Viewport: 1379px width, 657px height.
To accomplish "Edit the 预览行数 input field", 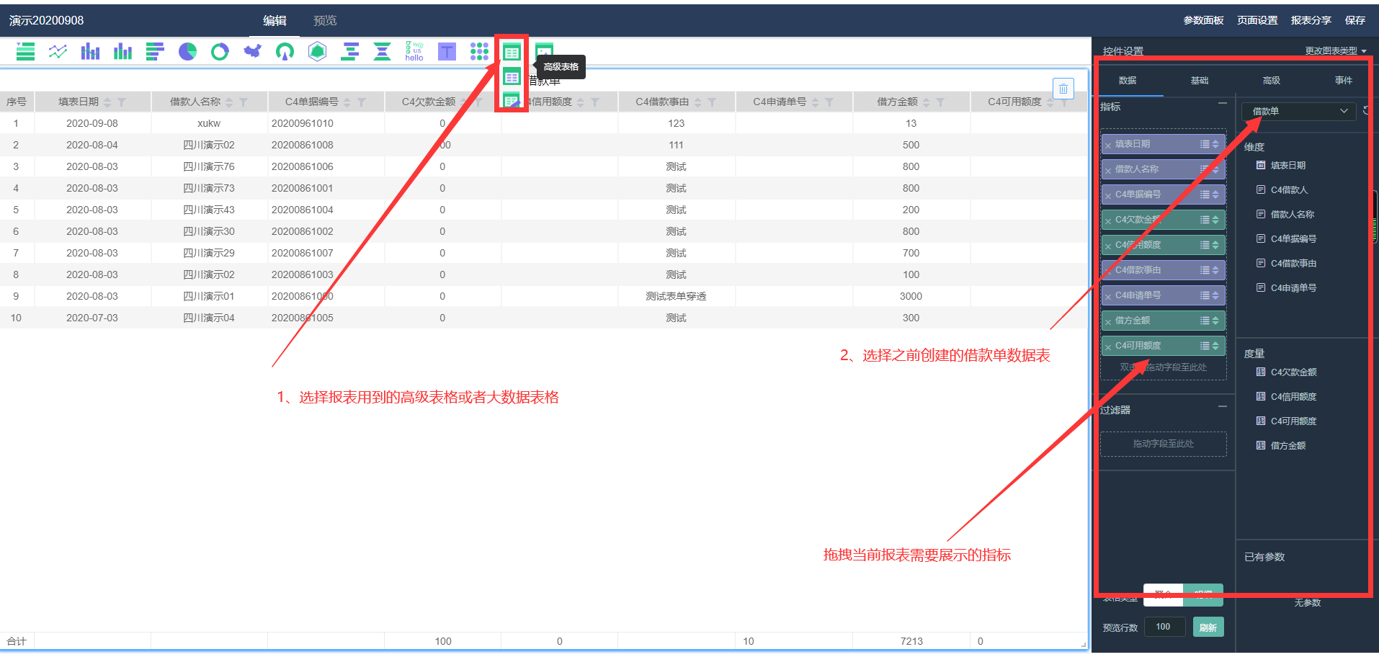I will [x=1165, y=627].
